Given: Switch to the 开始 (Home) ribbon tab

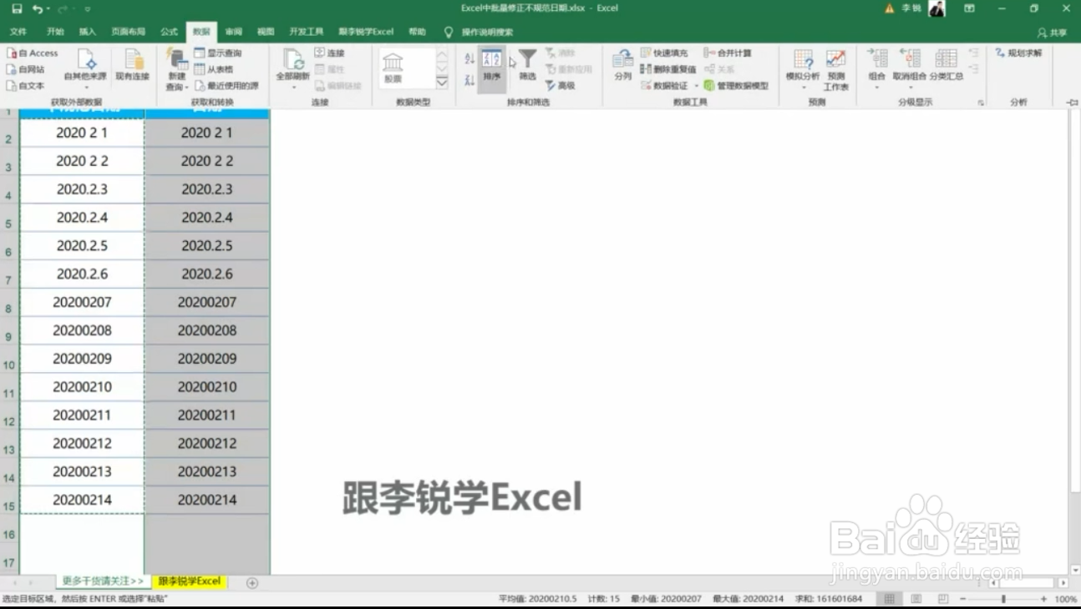Looking at the screenshot, I should click(55, 32).
